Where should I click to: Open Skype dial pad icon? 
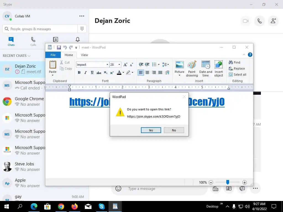[x=82, y=29]
